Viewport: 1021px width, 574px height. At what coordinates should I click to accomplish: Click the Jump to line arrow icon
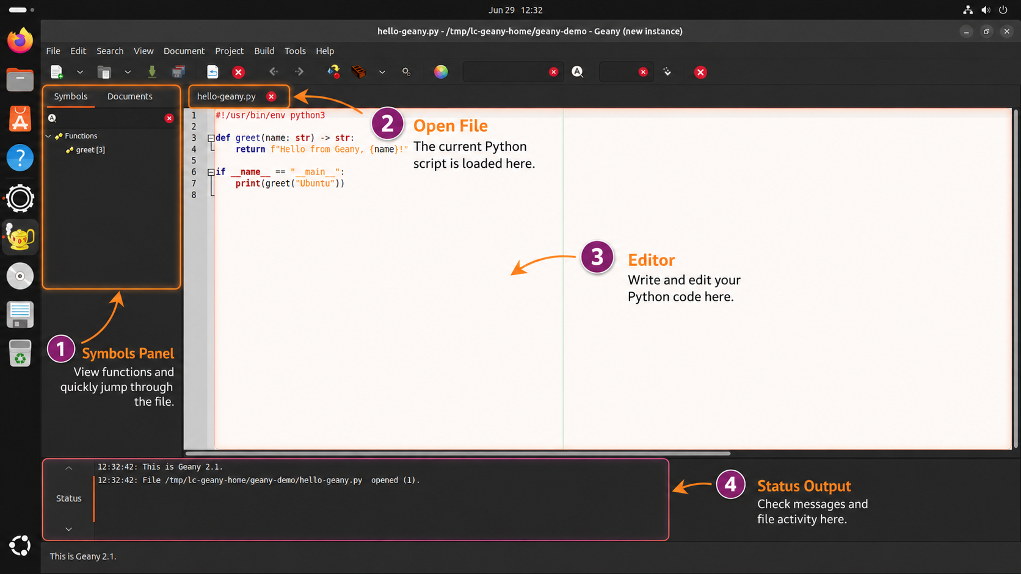click(x=667, y=72)
